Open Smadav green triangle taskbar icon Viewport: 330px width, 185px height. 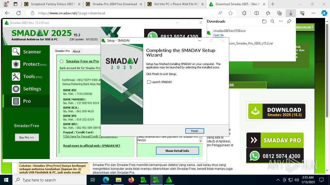coord(169,180)
